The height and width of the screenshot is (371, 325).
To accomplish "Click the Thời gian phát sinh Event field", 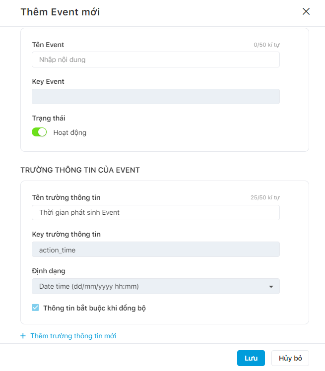I will 156,212.
